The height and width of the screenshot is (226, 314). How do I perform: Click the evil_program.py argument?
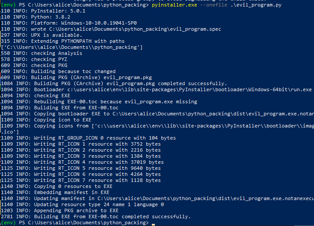point(256,5)
